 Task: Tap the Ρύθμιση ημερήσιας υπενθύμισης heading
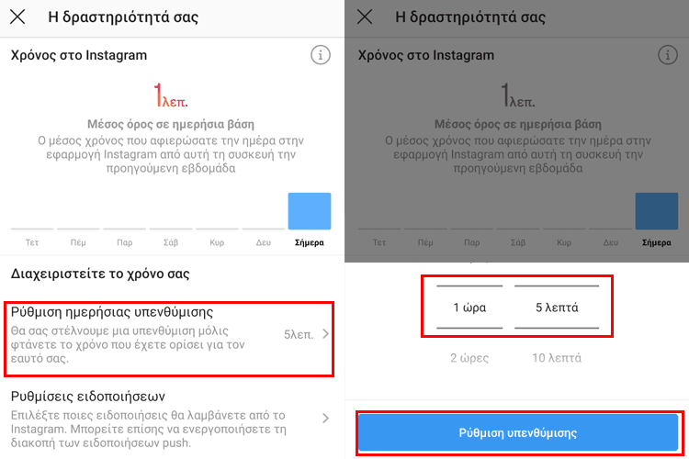pos(112,312)
